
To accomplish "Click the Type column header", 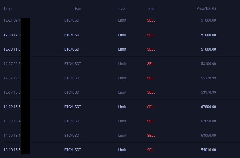I will 122,9.
